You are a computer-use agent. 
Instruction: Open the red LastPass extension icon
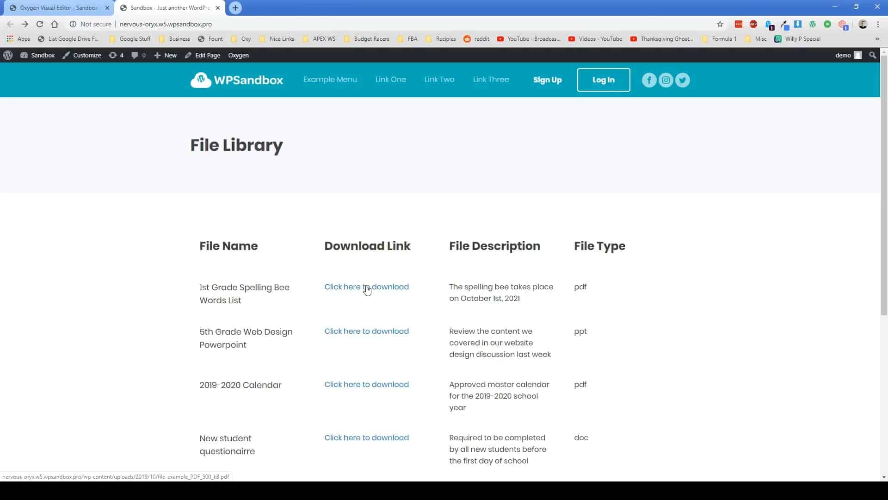[739, 24]
